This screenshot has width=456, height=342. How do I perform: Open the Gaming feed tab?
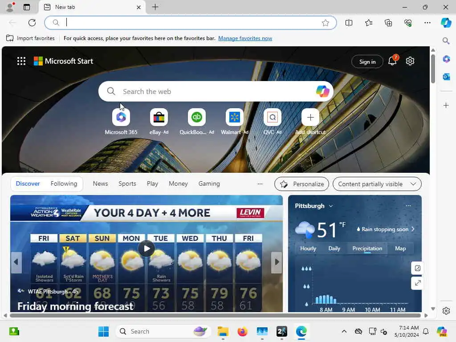pyautogui.click(x=209, y=183)
